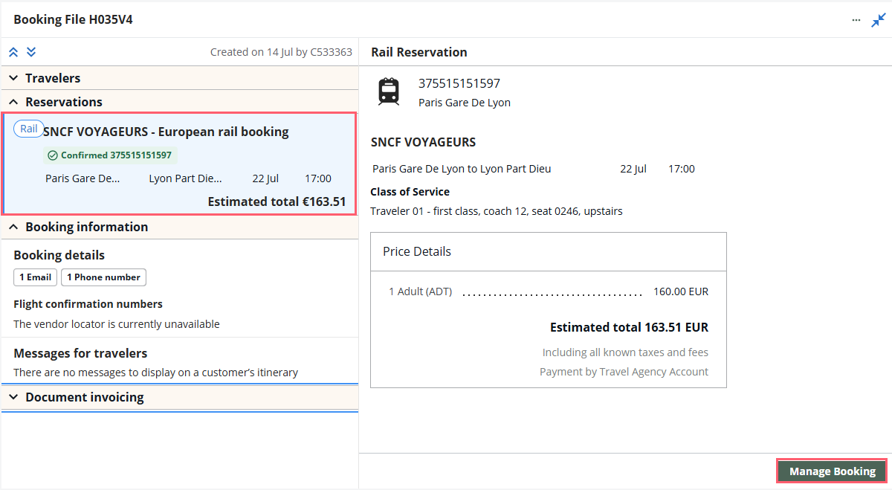Click 'Created on 14 Jul by C533363' text
The width and height of the screenshot is (892, 490).
click(x=281, y=52)
